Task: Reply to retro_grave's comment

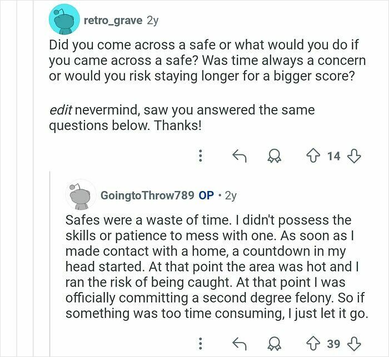Action: (240, 156)
